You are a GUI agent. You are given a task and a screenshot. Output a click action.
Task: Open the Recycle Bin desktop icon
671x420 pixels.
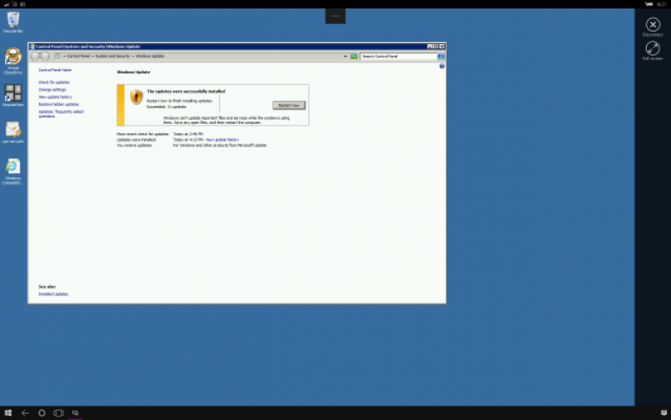click(x=13, y=20)
